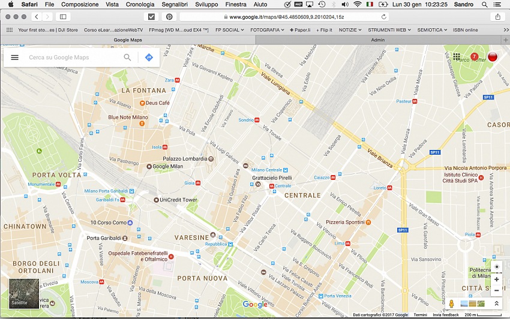Open the Paper.li bookmark
Image resolution: width=510 pixels, height=319 pixels.
(300, 30)
